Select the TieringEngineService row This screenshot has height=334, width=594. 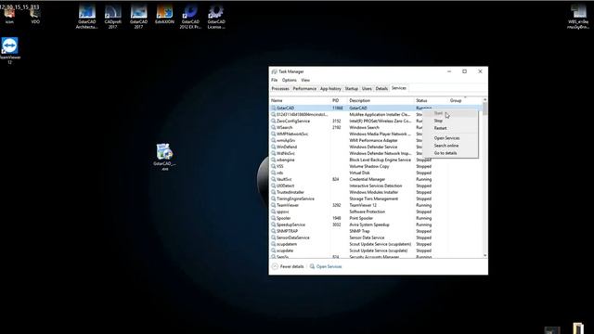click(x=376, y=199)
